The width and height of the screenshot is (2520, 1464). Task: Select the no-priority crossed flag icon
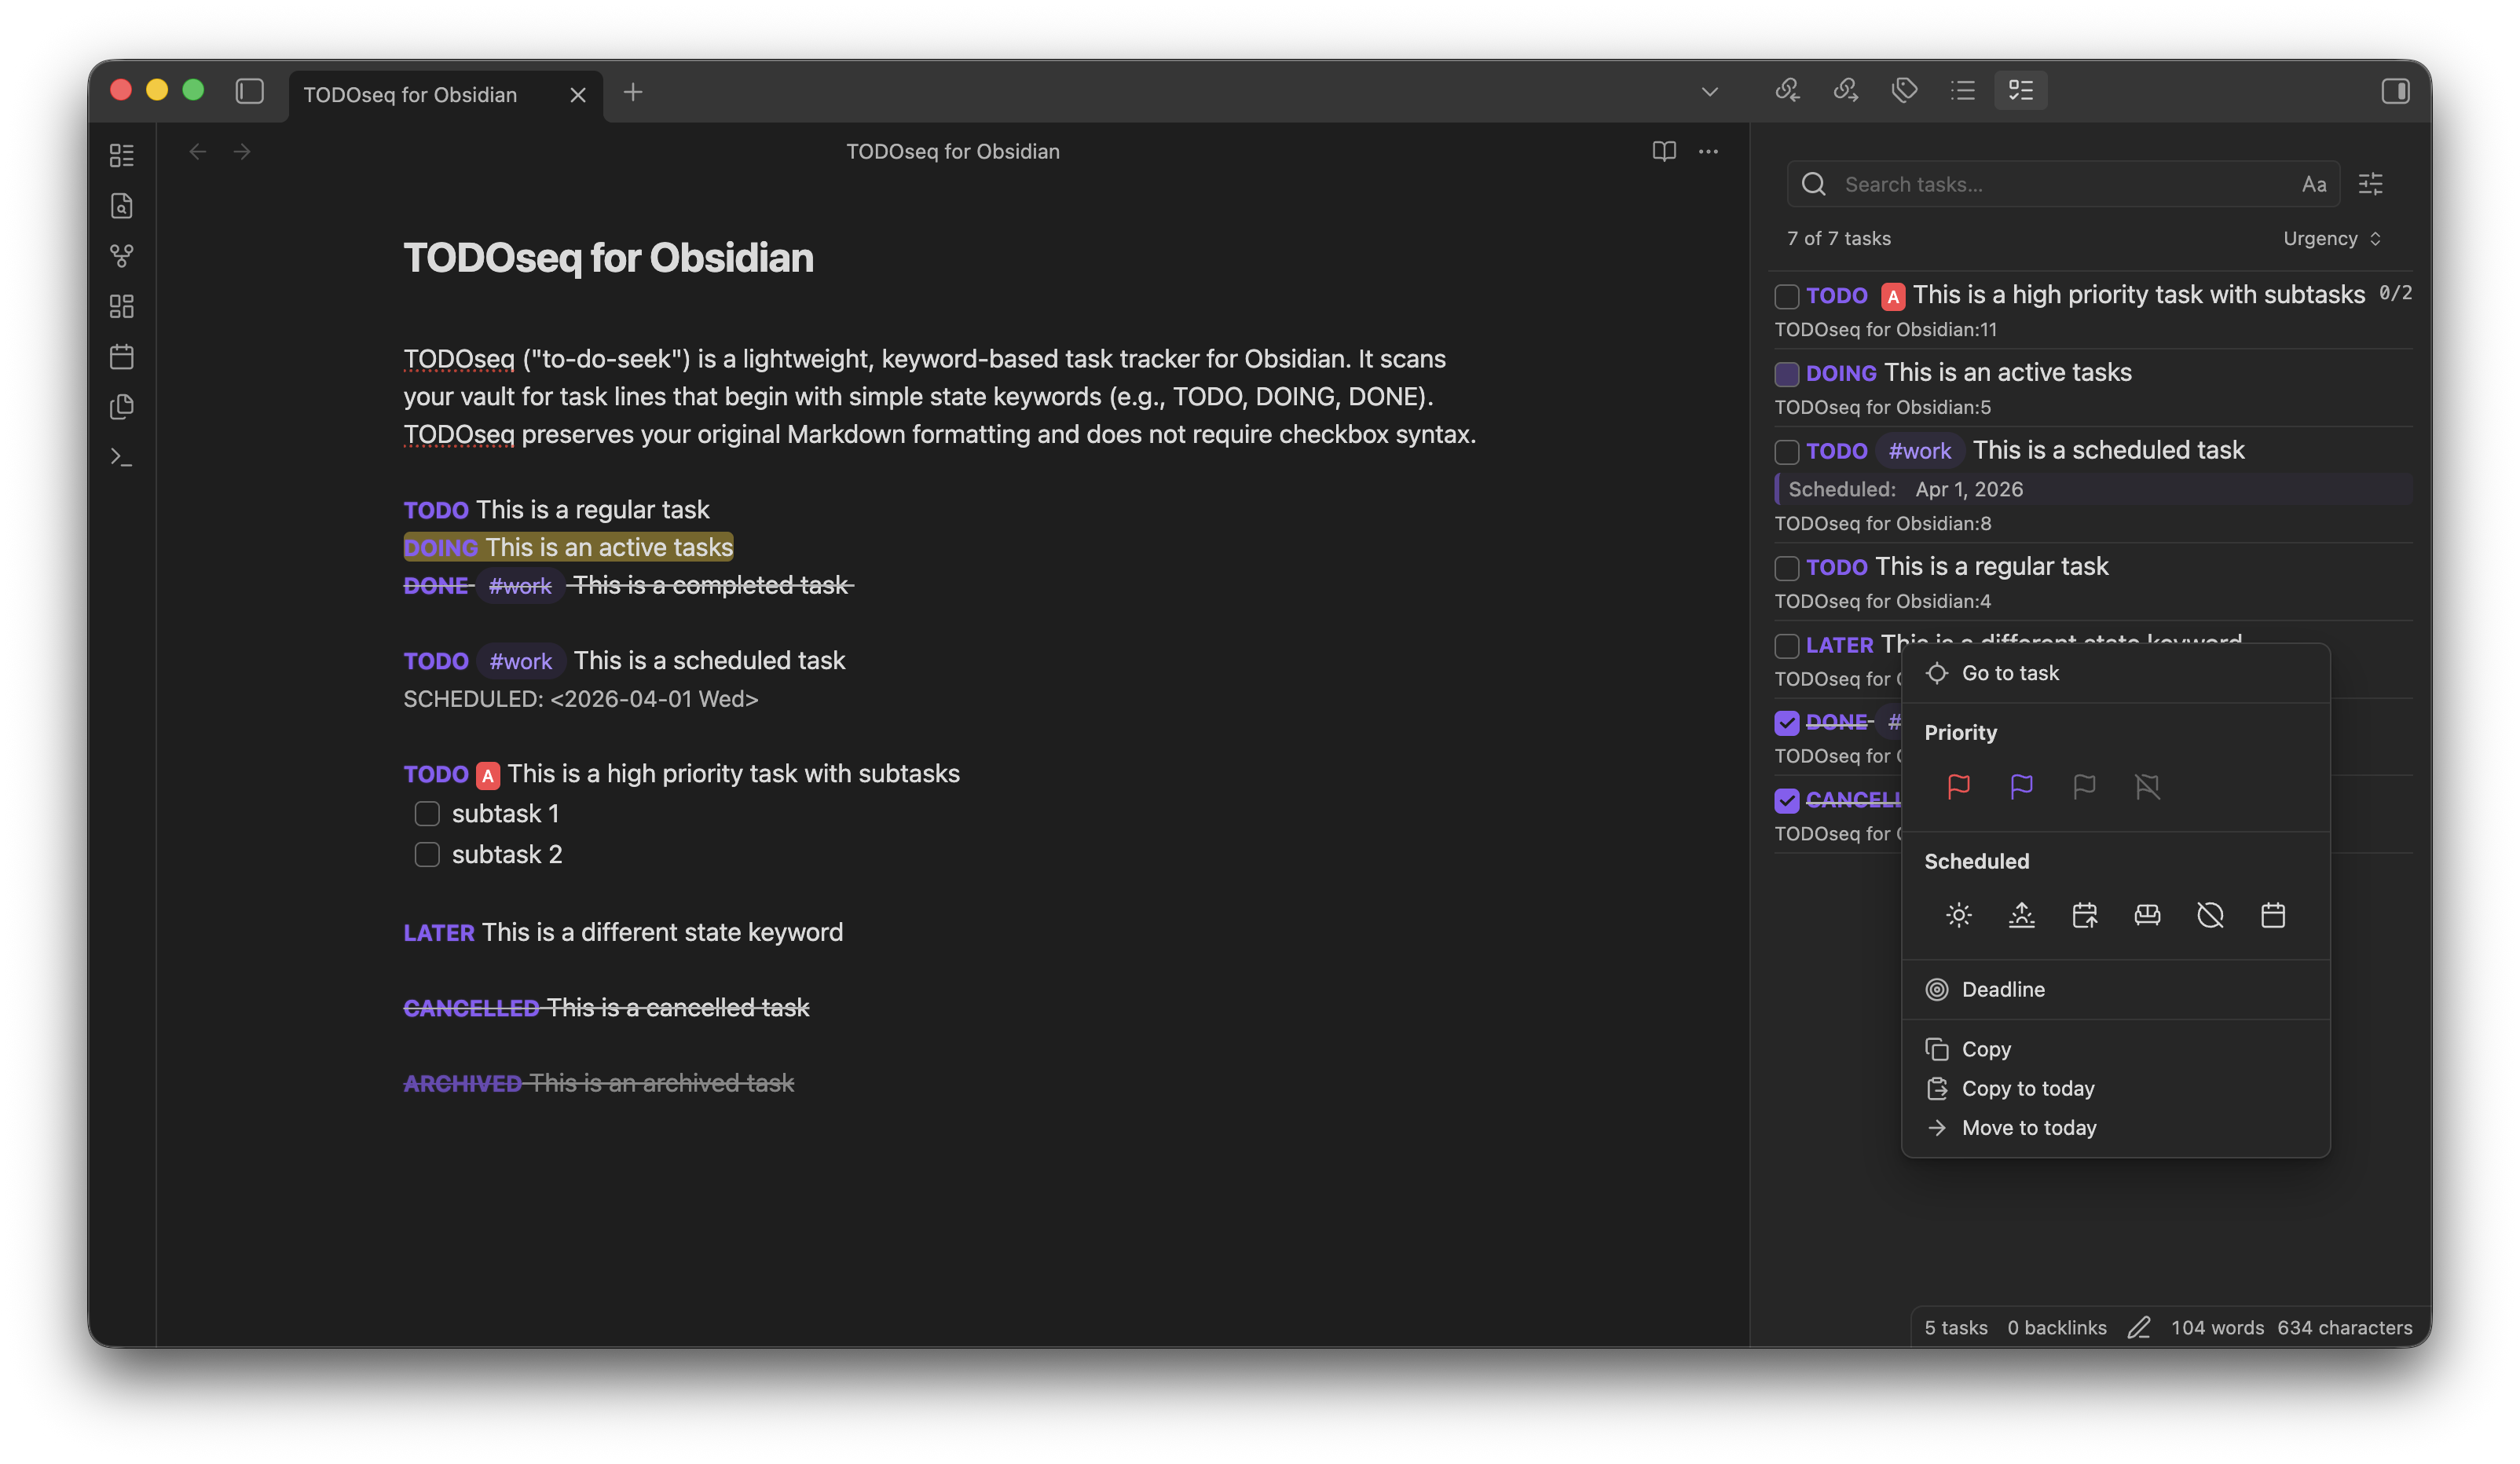pyautogui.click(x=2147, y=787)
